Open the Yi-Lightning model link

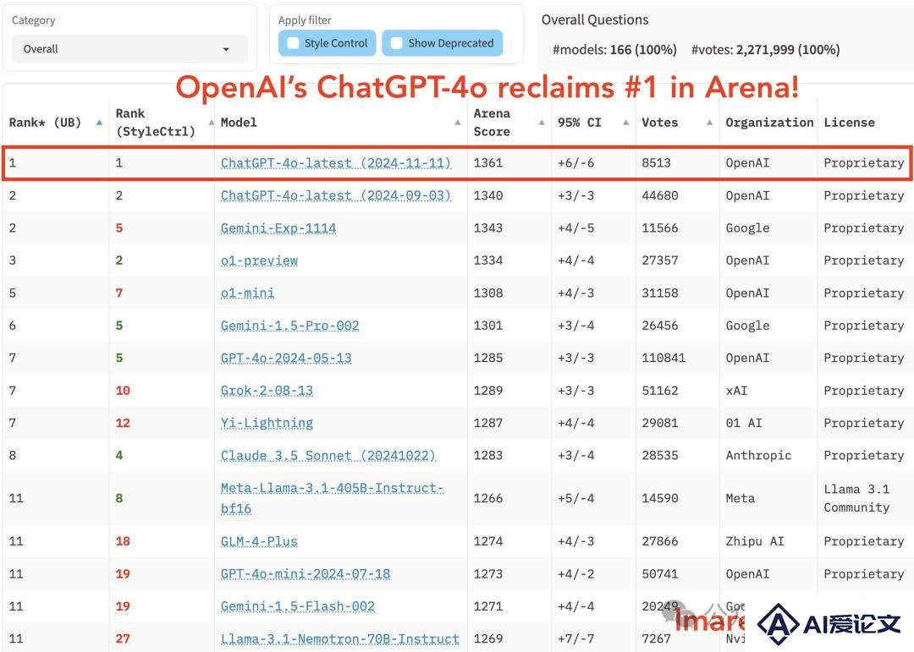click(x=267, y=423)
